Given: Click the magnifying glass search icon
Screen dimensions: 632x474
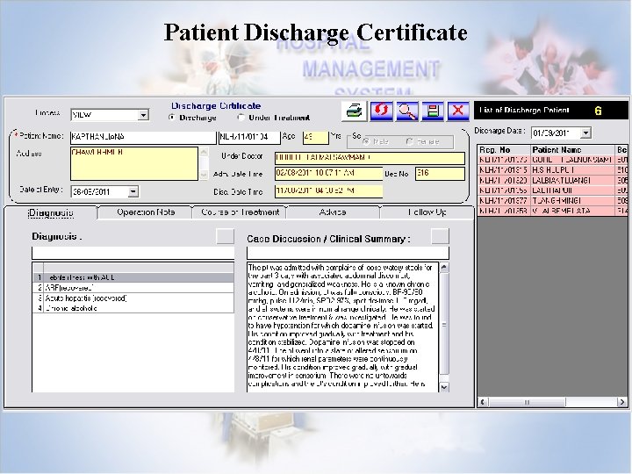Looking at the screenshot, I should (x=406, y=111).
